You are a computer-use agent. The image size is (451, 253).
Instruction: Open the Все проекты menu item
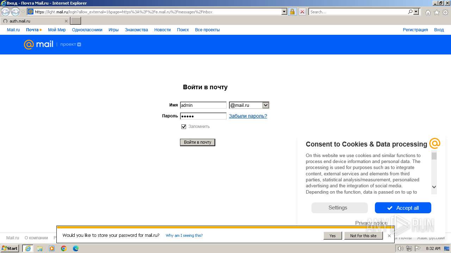pos(207,30)
